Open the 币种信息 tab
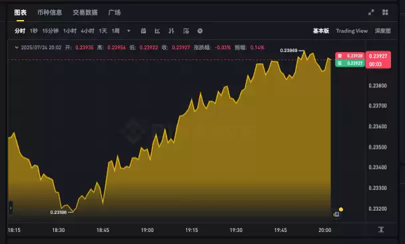 click(x=49, y=13)
